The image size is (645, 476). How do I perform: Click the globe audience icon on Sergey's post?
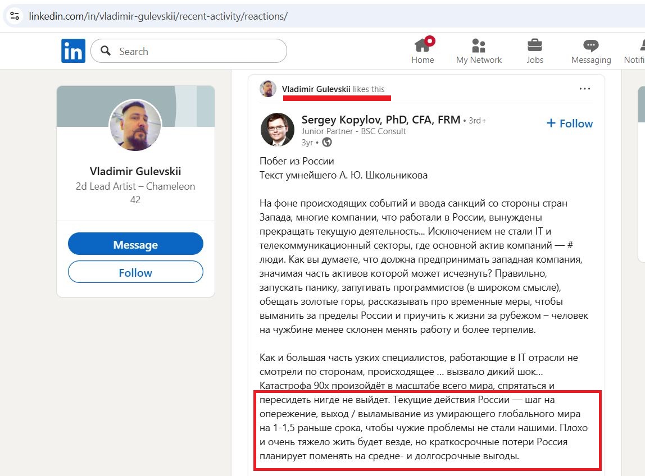(x=326, y=142)
